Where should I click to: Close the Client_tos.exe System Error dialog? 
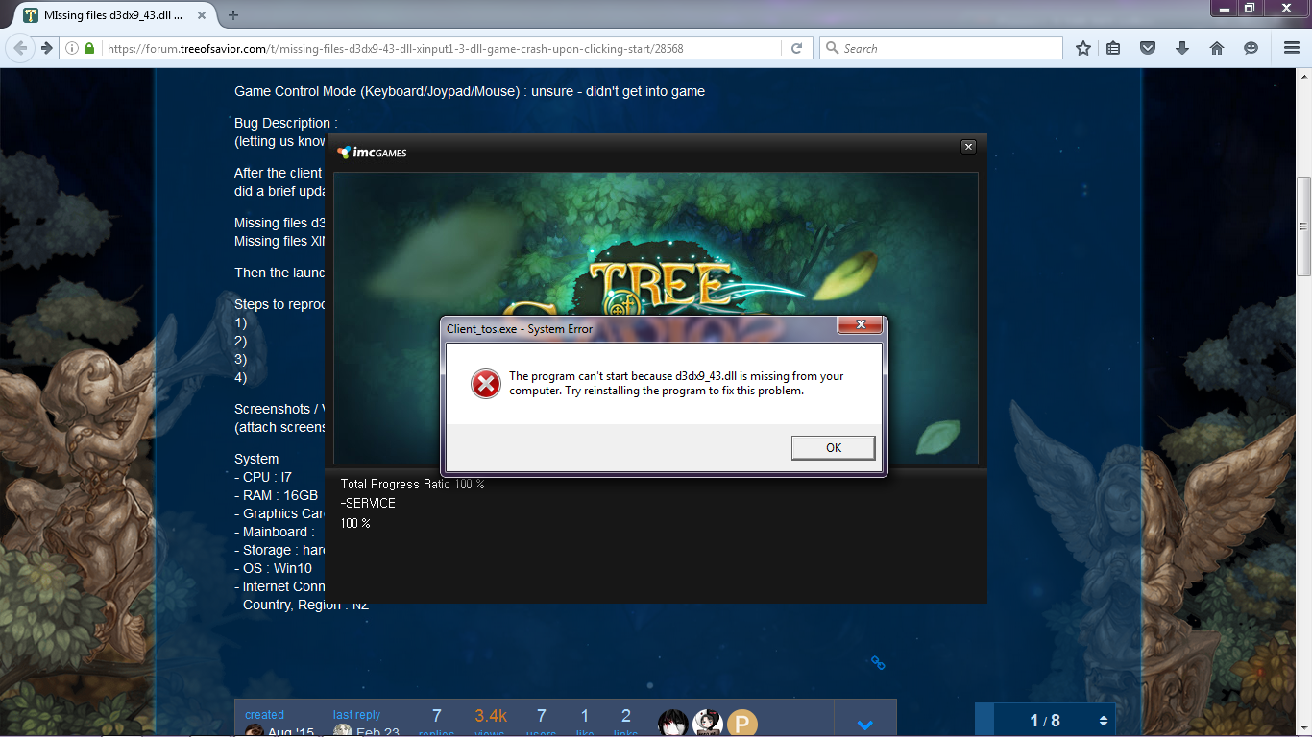tap(860, 325)
